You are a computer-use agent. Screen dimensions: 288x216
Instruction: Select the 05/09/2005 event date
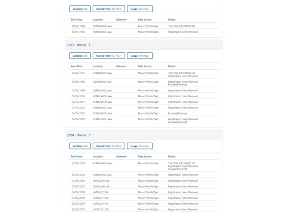[78, 175]
